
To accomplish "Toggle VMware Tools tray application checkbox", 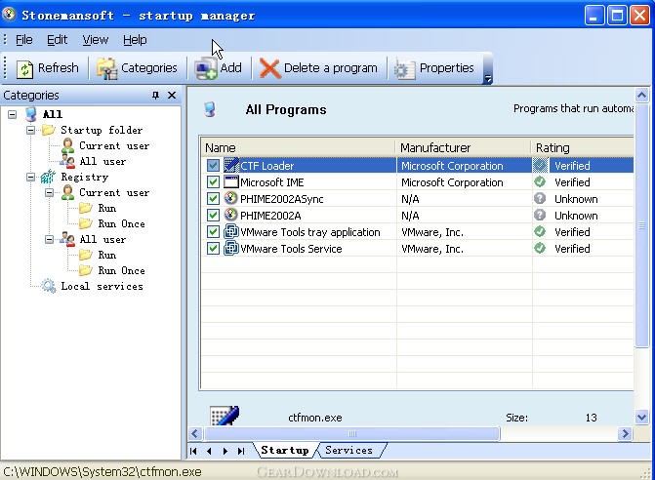I will [213, 231].
